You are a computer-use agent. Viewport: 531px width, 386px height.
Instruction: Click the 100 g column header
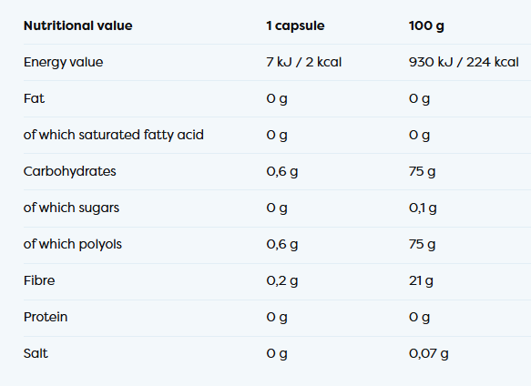click(x=426, y=25)
